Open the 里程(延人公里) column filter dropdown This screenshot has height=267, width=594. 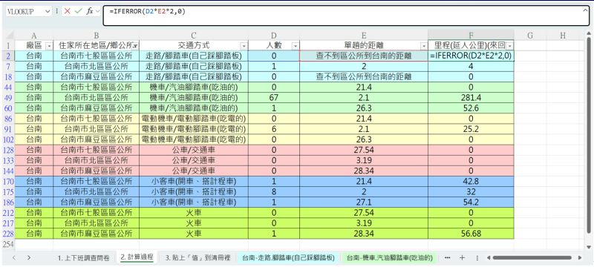tap(509, 46)
